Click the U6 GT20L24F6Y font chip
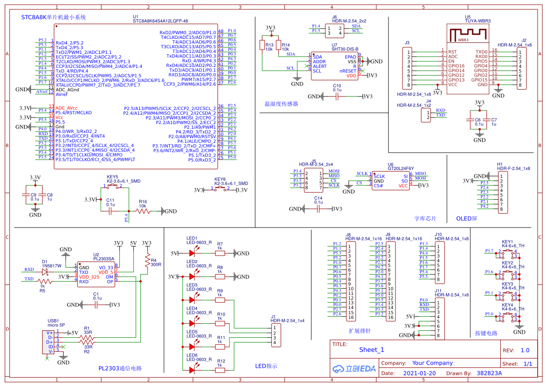This screenshot has height=387, width=547. [x=391, y=181]
